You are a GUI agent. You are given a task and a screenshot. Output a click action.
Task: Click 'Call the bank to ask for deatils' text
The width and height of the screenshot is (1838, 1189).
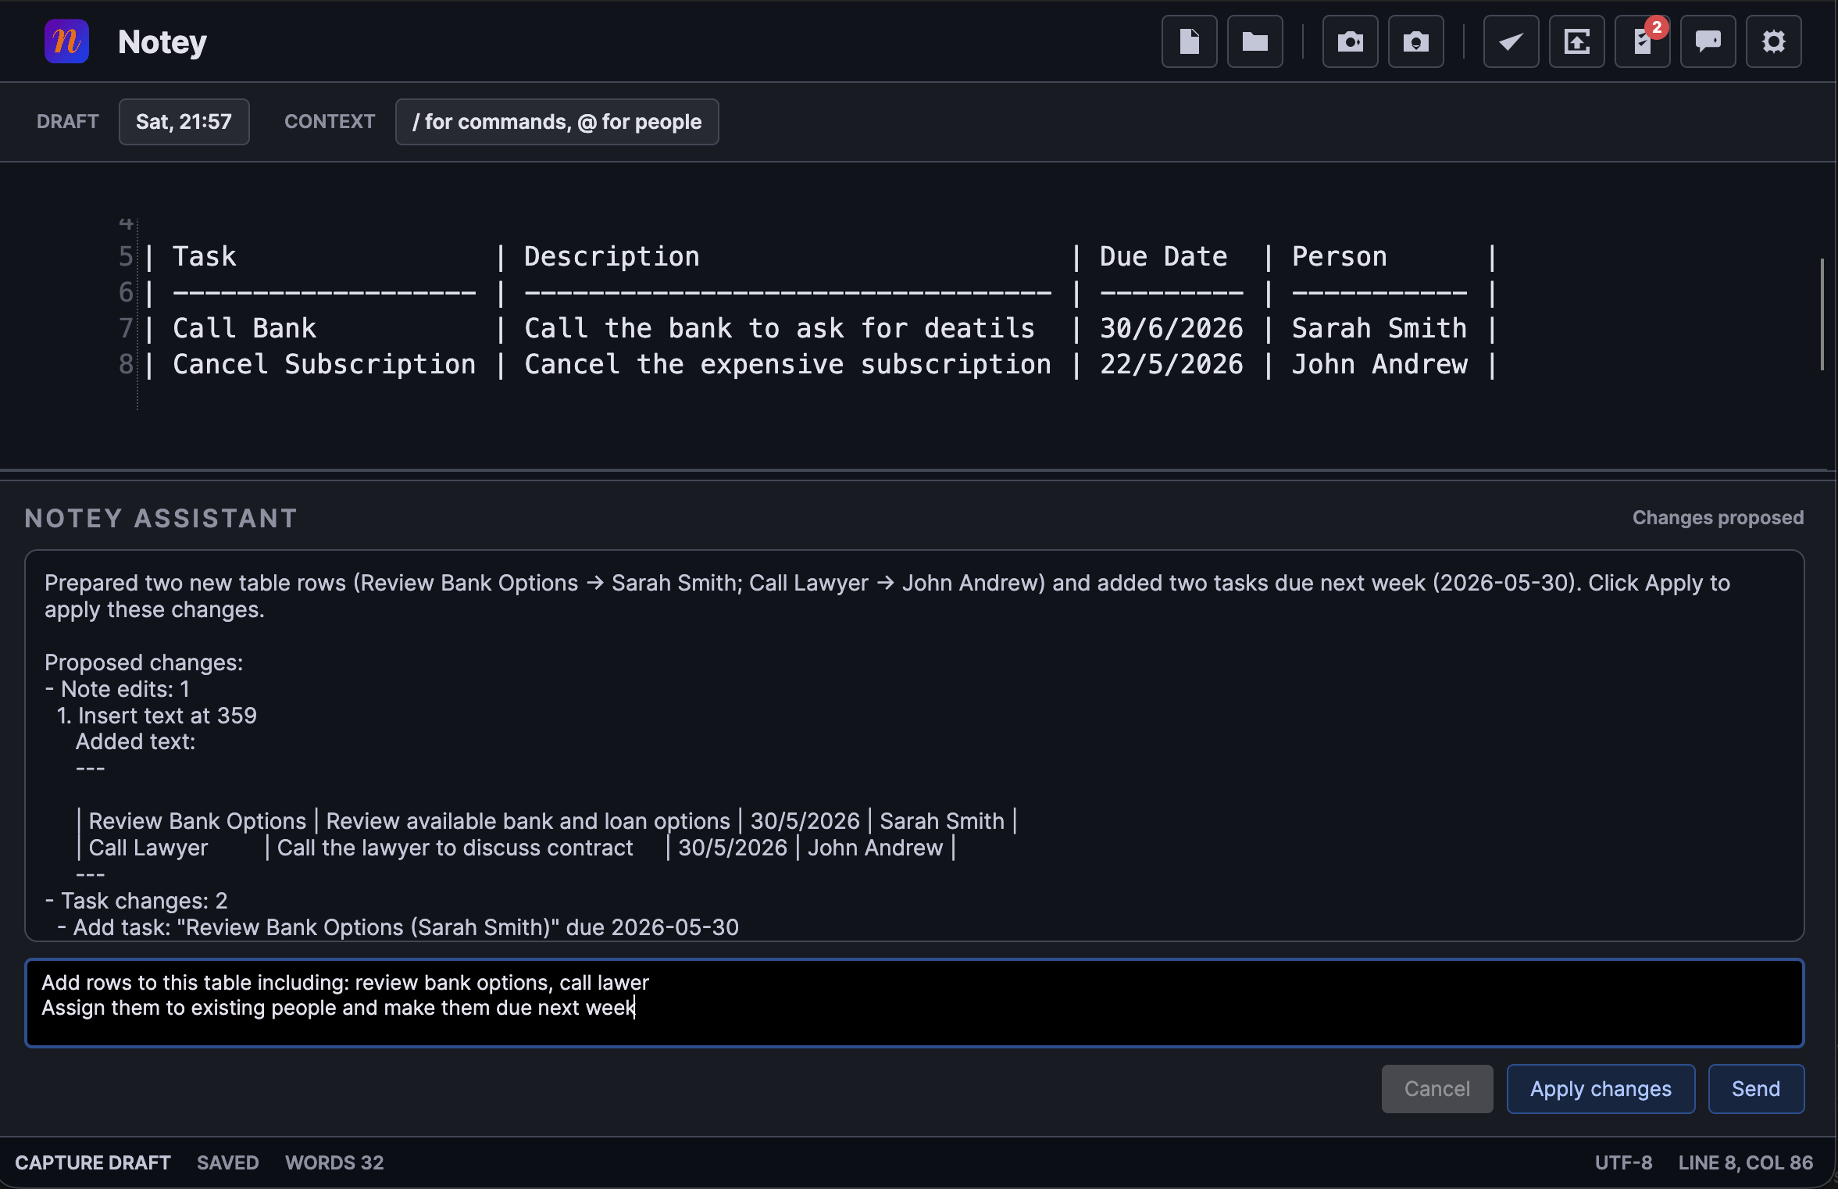(780, 328)
